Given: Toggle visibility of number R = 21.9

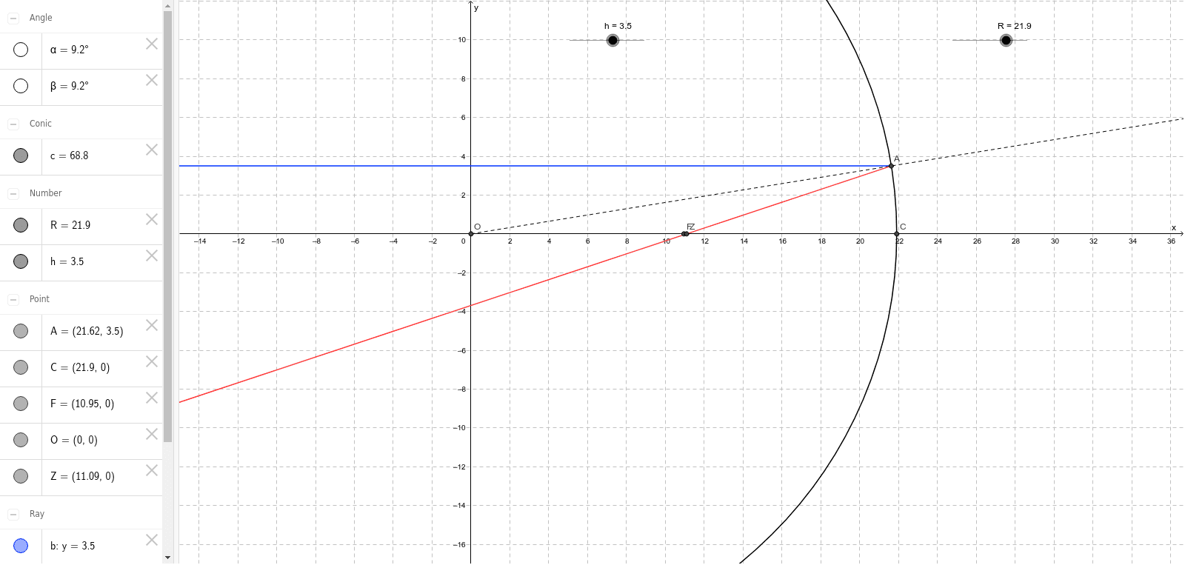Looking at the screenshot, I should (x=21, y=225).
